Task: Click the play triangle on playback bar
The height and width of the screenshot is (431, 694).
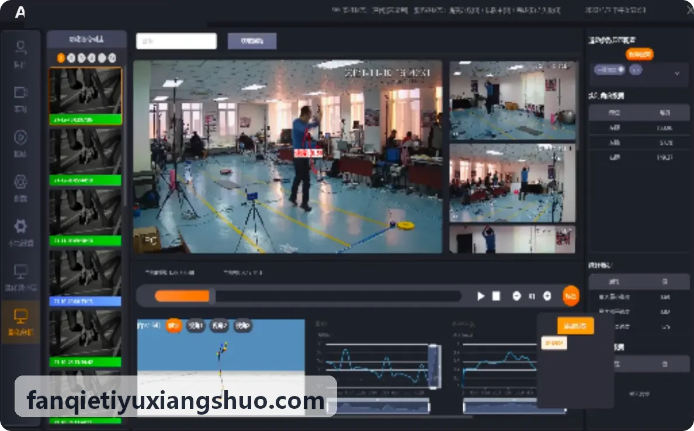Action: pos(481,296)
